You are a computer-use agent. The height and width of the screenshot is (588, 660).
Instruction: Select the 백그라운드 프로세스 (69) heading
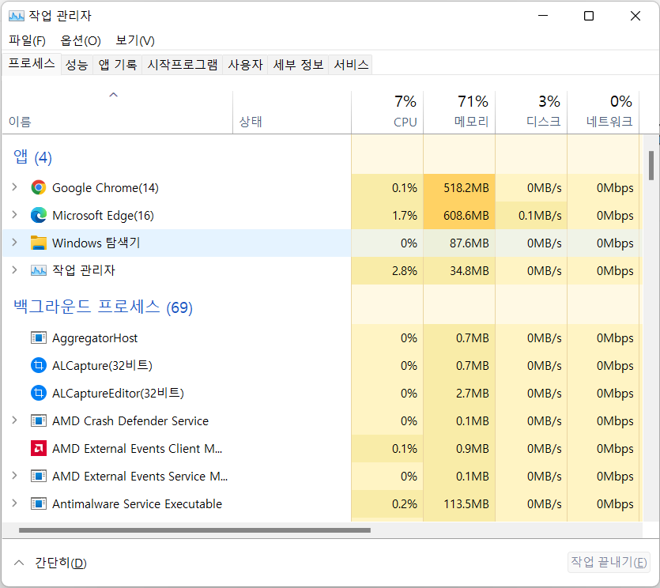point(103,307)
